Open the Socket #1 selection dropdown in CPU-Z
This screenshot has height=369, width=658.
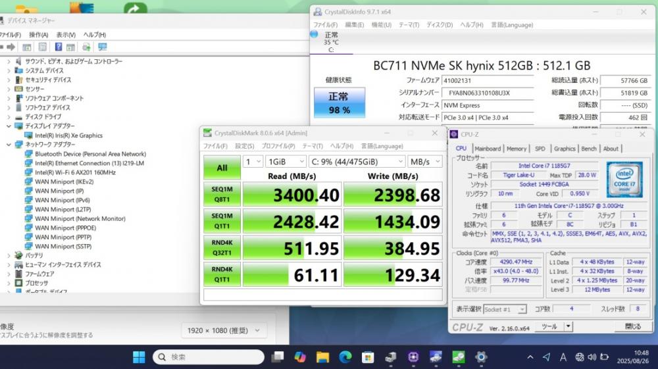click(505, 309)
